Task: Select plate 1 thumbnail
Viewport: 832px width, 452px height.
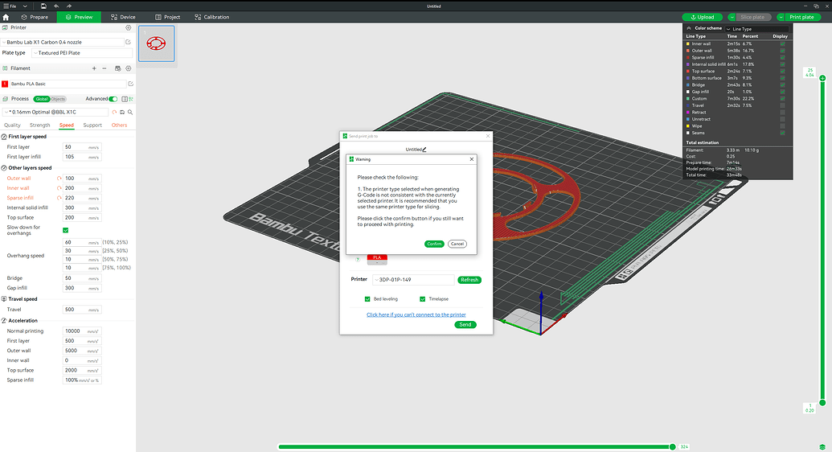Action: 157,43
